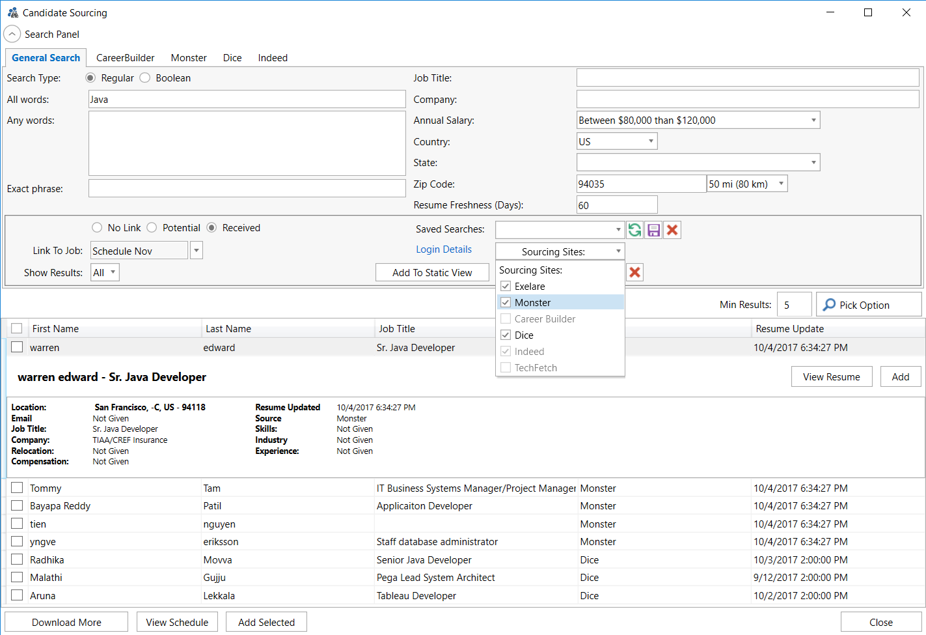
Task: Switch to the Monster search tab
Action: tap(189, 58)
